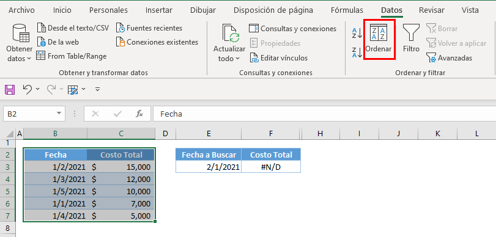Switch to the Vista tab

click(x=470, y=10)
